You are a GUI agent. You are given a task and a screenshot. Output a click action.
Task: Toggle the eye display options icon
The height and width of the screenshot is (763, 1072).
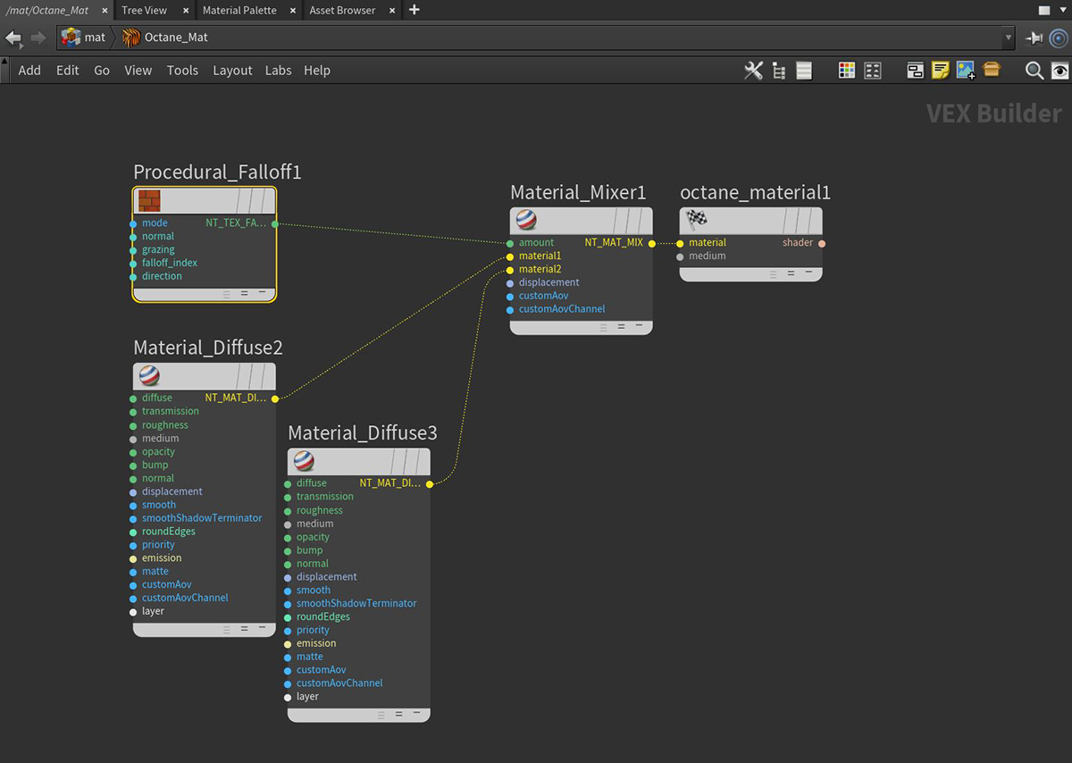1059,71
